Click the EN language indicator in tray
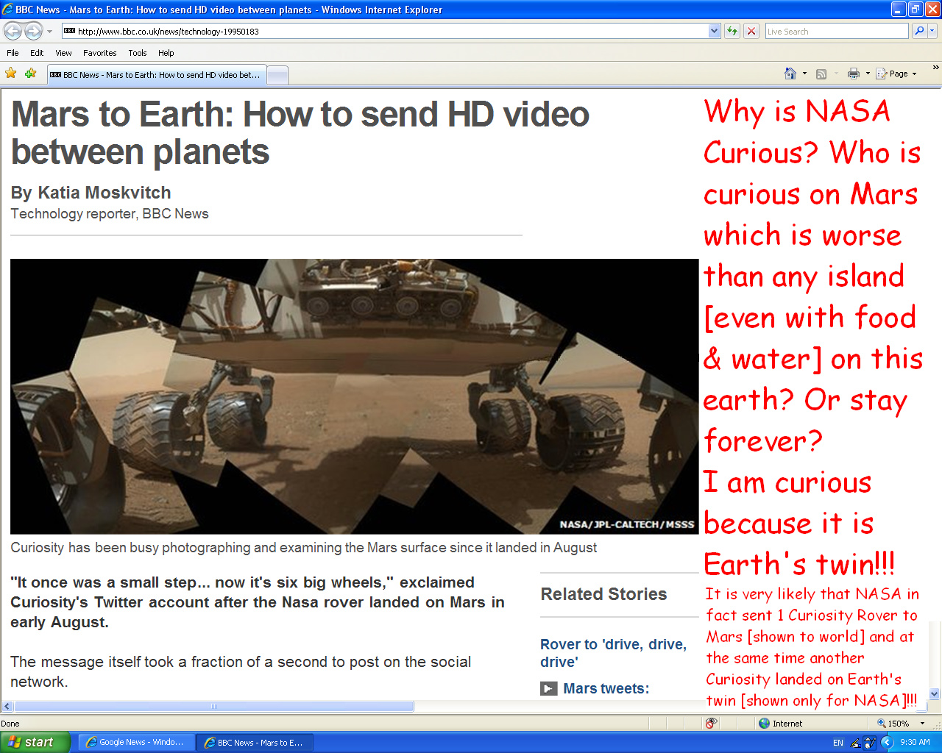Screen dimensions: 942x753 click(838, 743)
